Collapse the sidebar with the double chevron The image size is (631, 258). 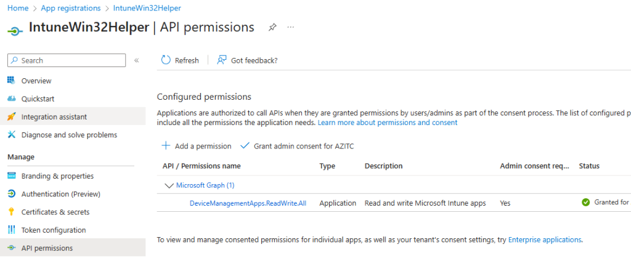(x=137, y=60)
